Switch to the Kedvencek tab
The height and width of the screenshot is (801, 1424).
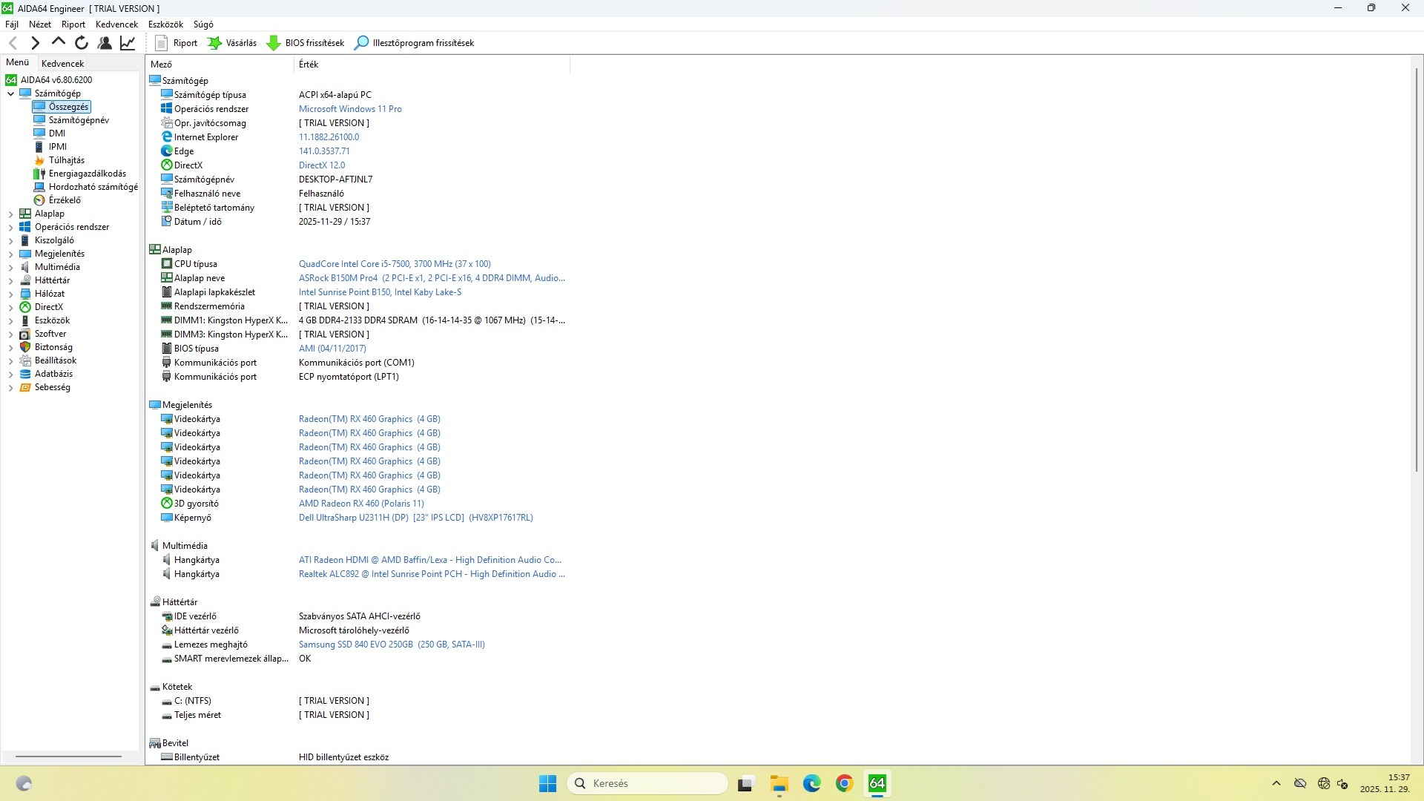pos(62,64)
